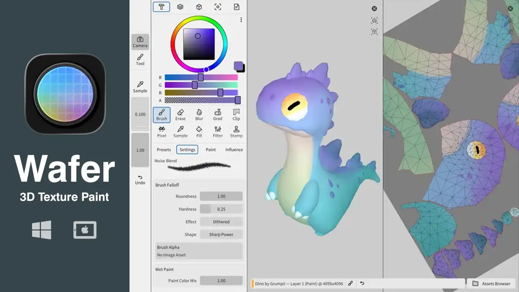Switch to the Presets tab

pyautogui.click(x=164, y=150)
